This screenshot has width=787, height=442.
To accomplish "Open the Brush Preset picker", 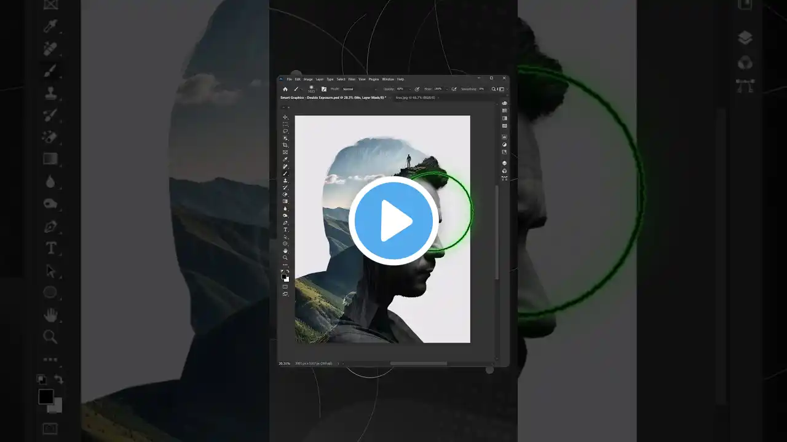I will click(311, 89).
